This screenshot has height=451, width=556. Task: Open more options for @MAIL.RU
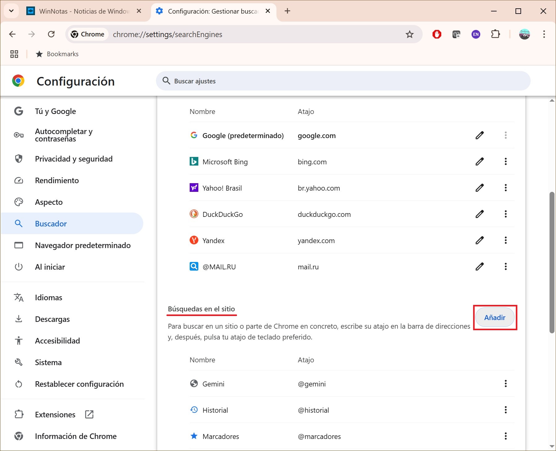coord(506,267)
